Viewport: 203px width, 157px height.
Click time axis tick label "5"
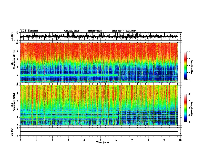click(x=100, y=140)
